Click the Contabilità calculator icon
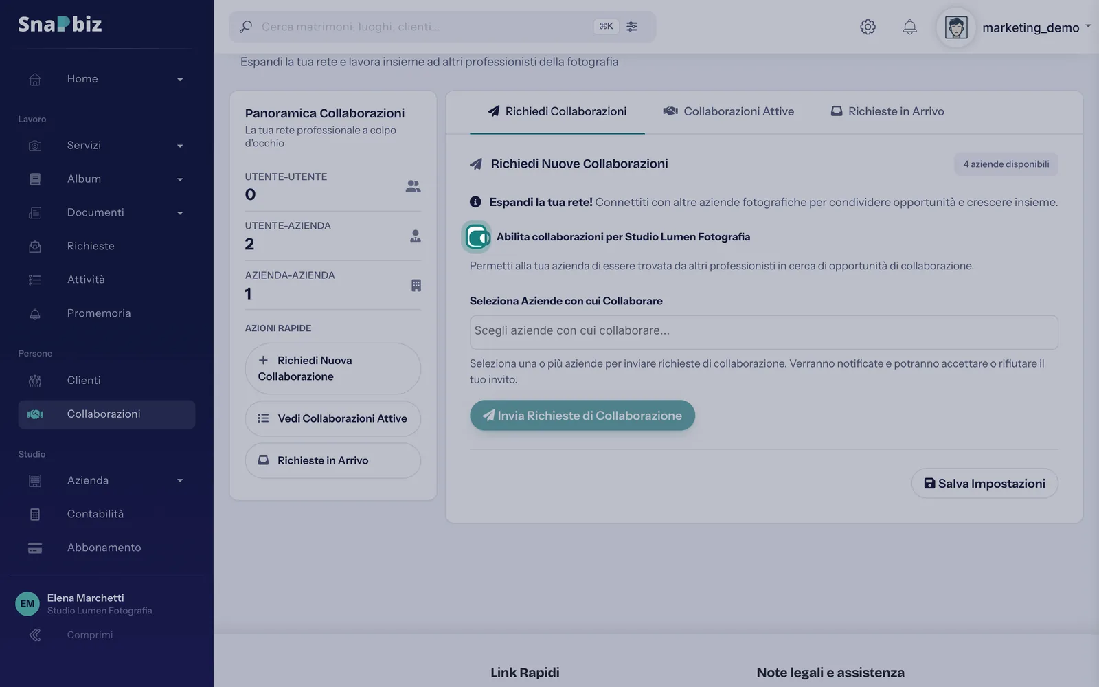The height and width of the screenshot is (687, 1099). [35, 514]
